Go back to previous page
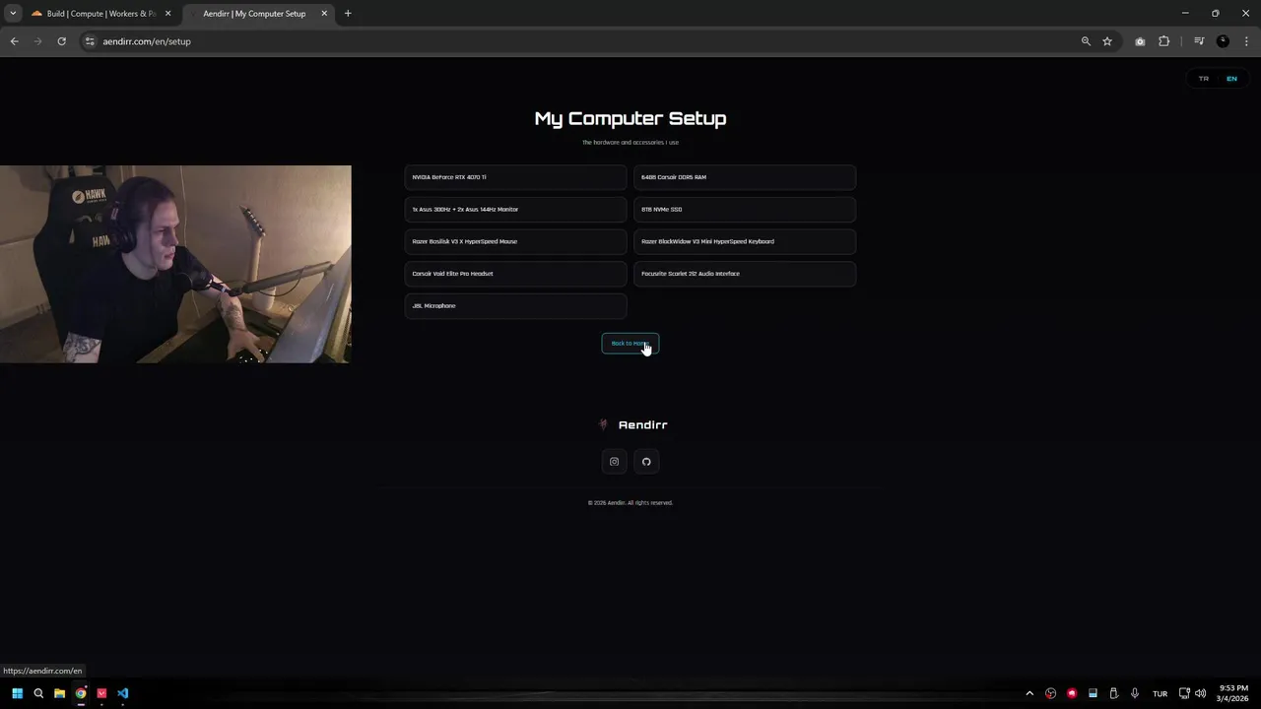 [x=14, y=41]
